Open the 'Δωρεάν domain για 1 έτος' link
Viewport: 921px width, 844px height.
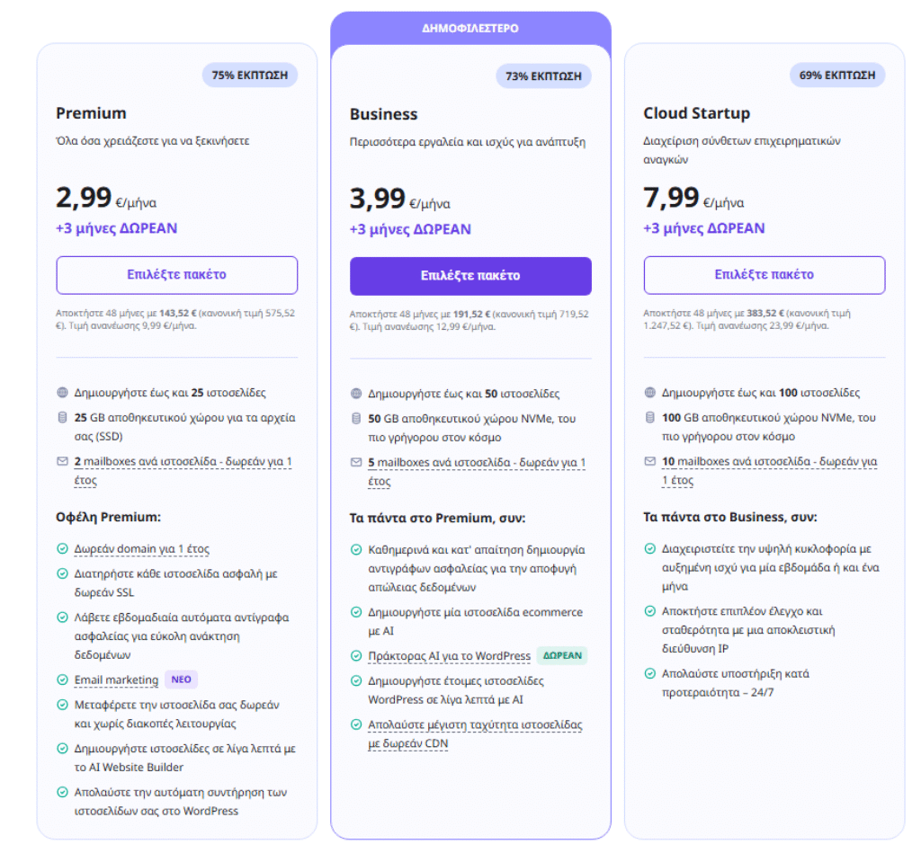142,548
